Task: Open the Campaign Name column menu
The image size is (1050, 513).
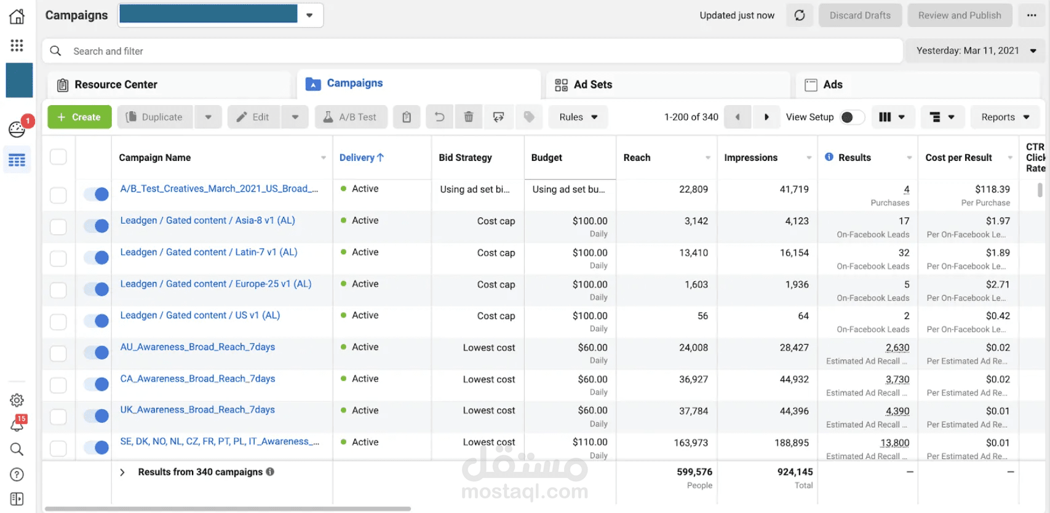Action: (x=324, y=158)
